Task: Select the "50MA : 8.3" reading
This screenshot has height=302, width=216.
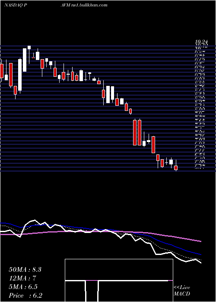Action: coord(25,270)
